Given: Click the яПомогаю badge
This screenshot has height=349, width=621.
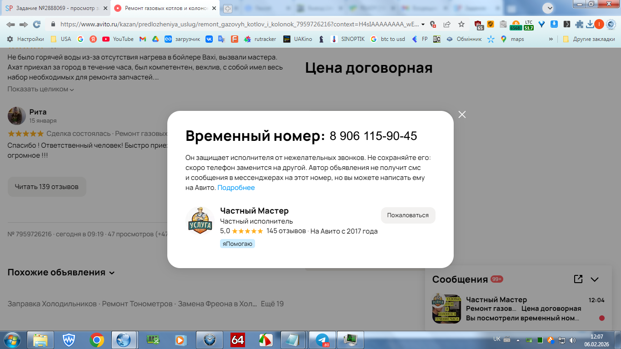Looking at the screenshot, I should point(237,244).
